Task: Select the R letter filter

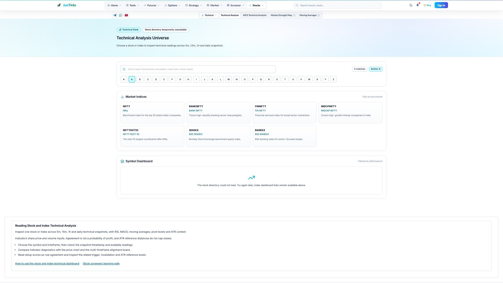Action: 269,79
